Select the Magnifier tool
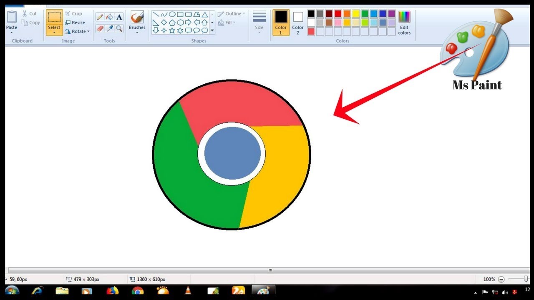Image resolution: width=534 pixels, height=300 pixels. (x=119, y=28)
